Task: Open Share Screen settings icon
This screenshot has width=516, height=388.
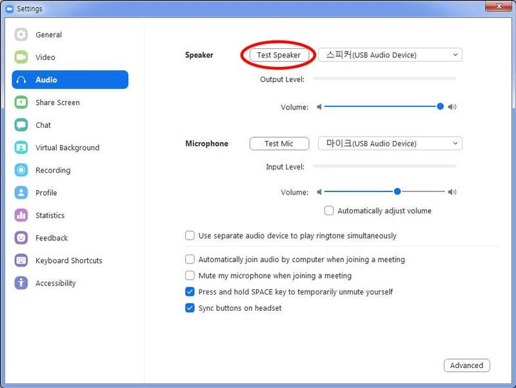Action: (21, 102)
